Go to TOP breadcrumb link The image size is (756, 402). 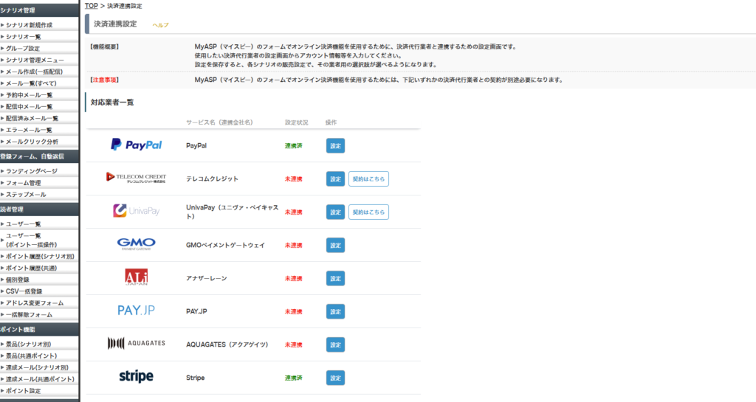(91, 6)
